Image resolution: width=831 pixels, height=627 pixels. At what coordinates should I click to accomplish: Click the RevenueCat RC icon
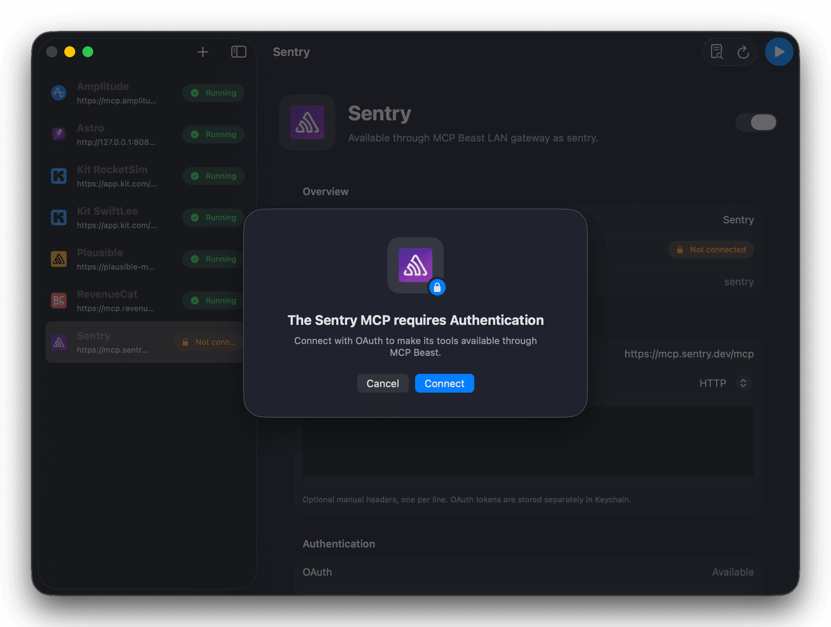point(59,301)
